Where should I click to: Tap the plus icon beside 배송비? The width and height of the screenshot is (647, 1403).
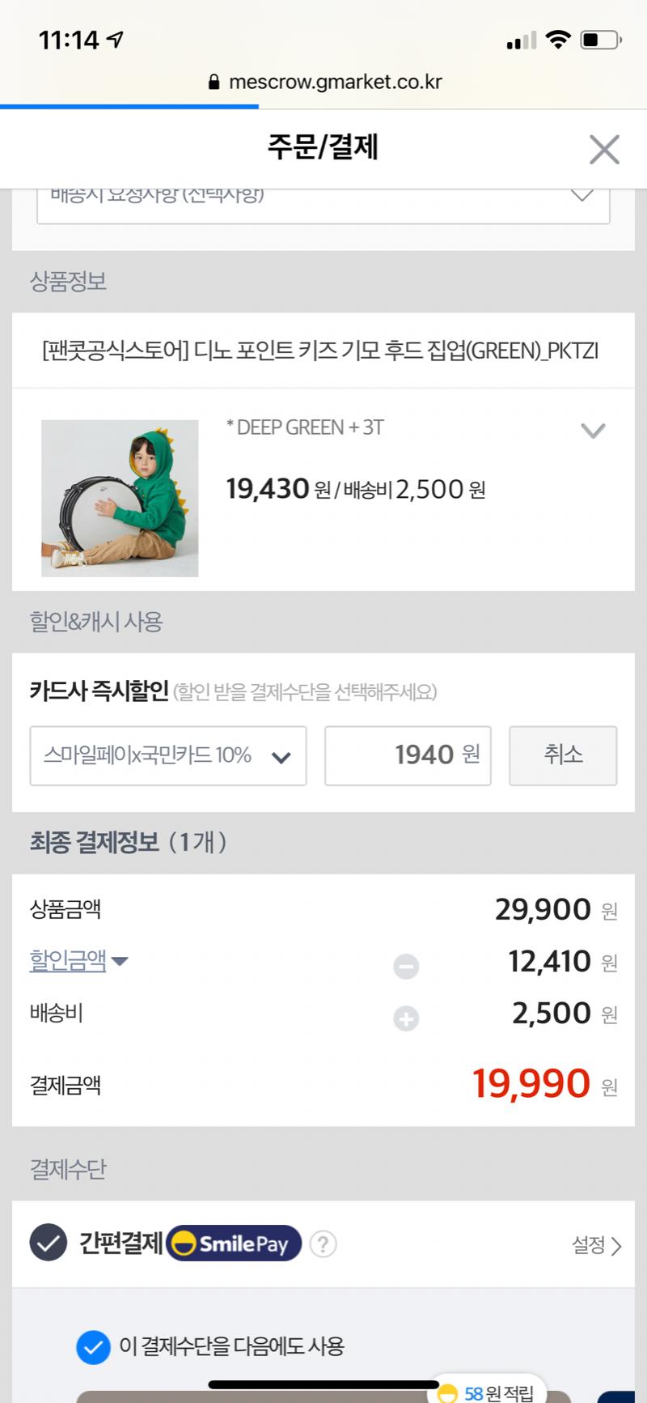click(406, 1018)
